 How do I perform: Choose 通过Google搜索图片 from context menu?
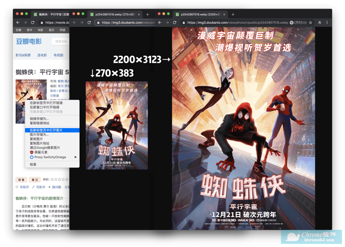52,148
